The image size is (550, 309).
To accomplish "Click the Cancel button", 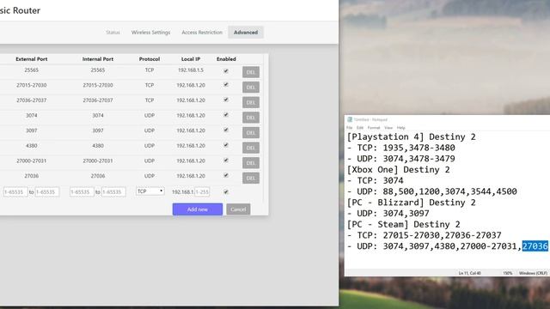I will coord(238,209).
